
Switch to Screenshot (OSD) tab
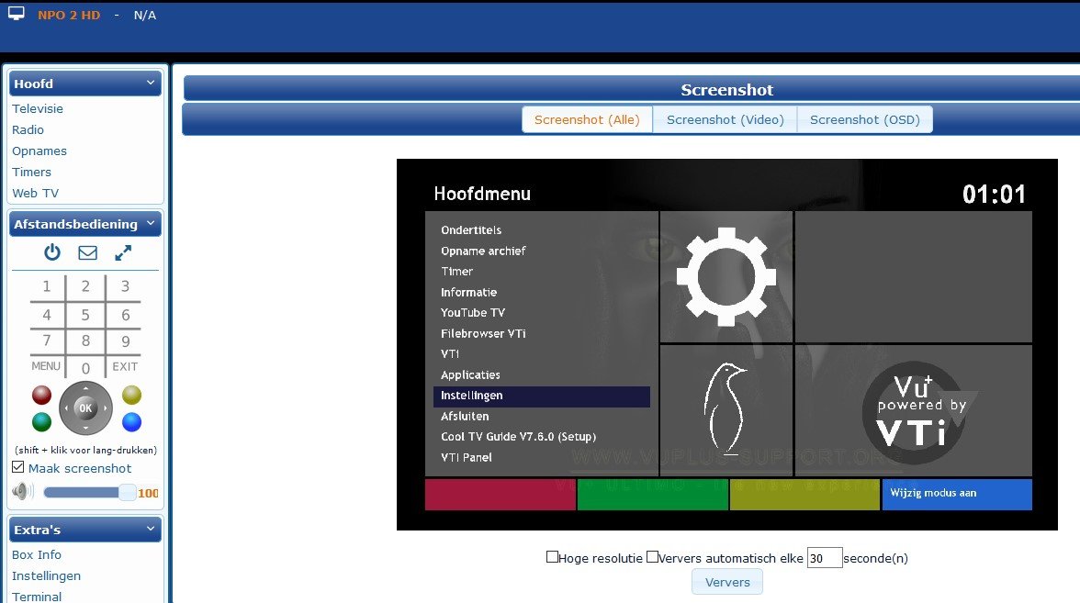click(x=864, y=119)
